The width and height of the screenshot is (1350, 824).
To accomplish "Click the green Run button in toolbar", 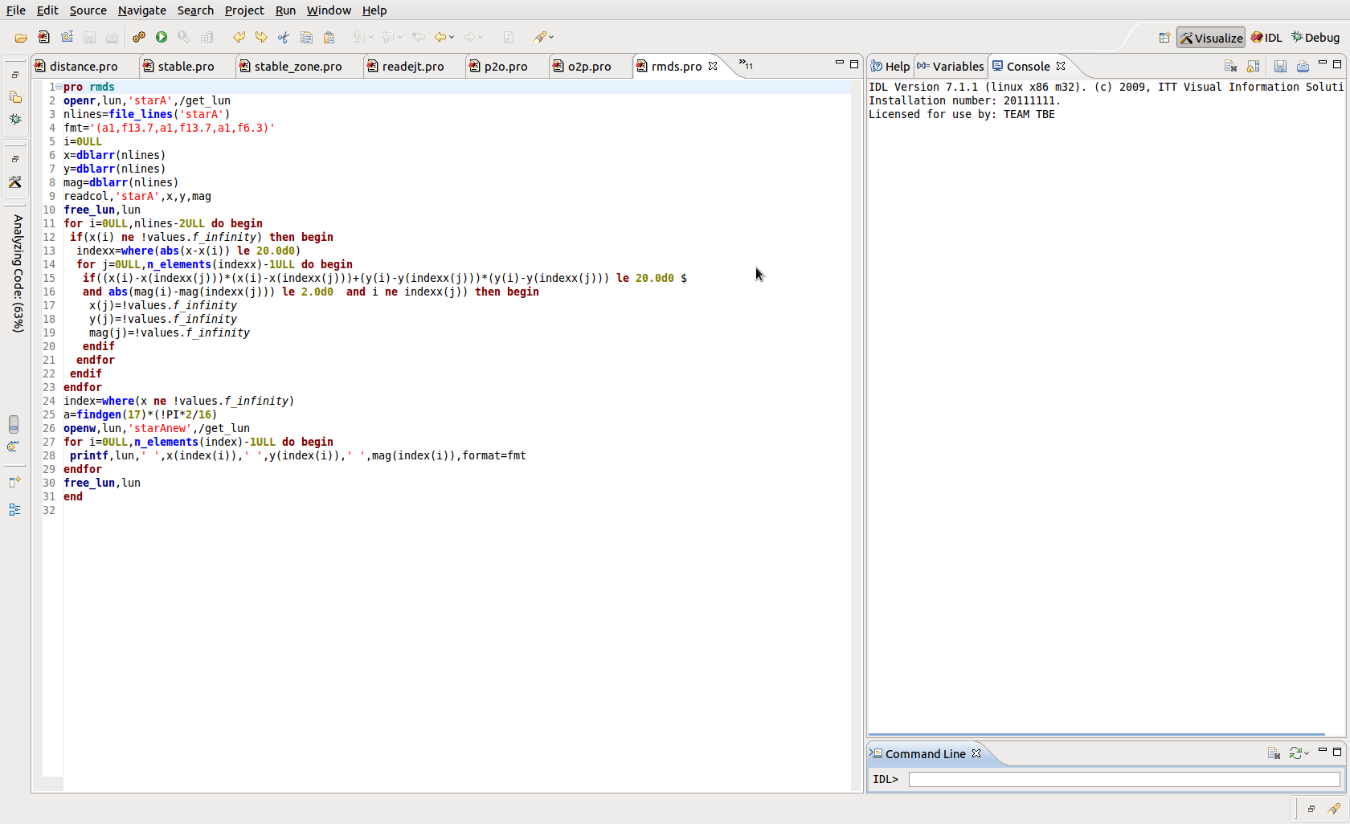I will click(162, 37).
